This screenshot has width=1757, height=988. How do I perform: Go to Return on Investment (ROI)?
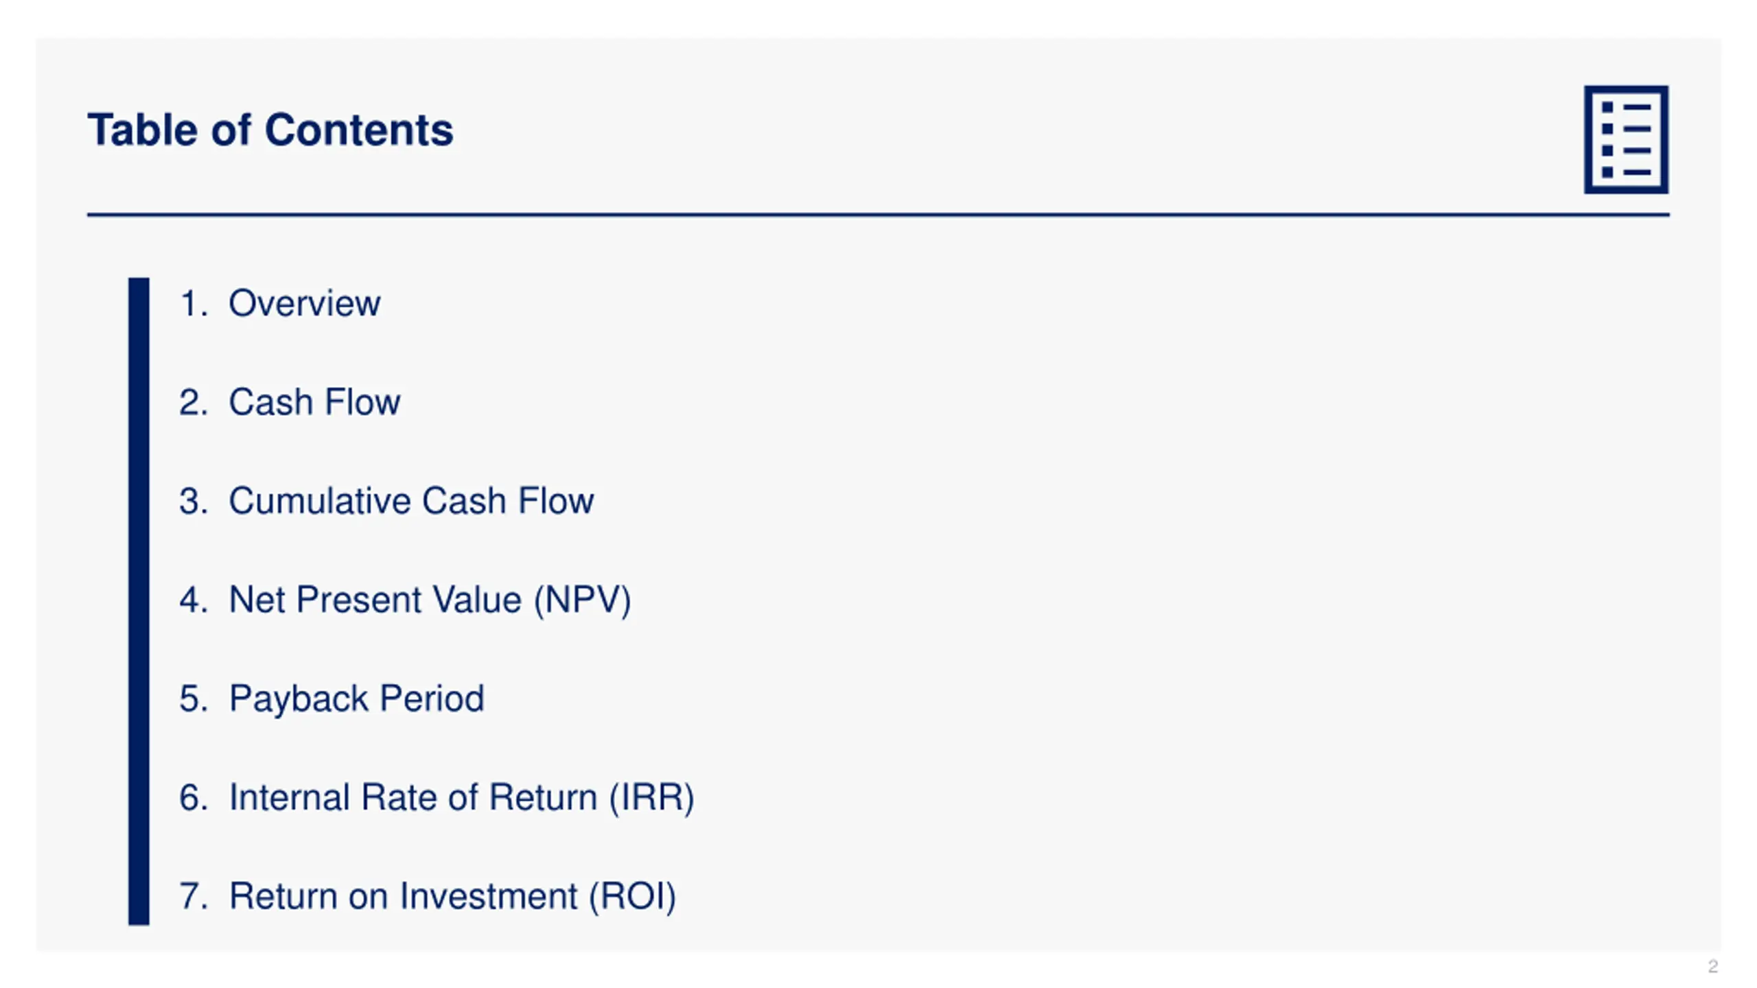[x=452, y=897]
